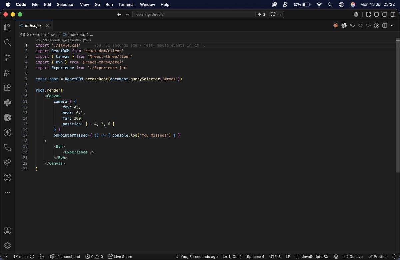Toggle the secondary side bar
The width and height of the screenshot is (400, 260).
(x=393, y=14)
